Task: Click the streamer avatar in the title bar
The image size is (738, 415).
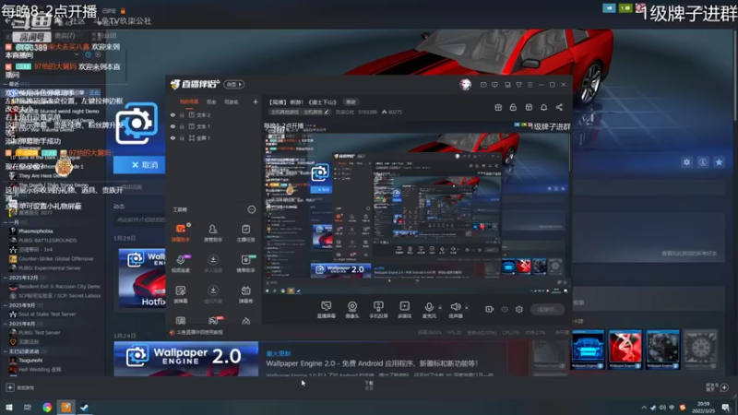Action: [x=466, y=84]
